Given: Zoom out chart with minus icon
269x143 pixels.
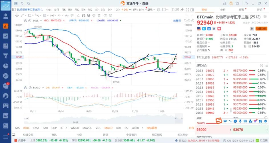Looking at the screenshot, I should click(189, 21).
